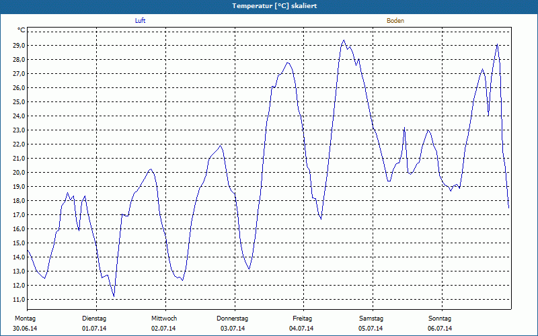Image resolution: width=538 pixels, height=336 pixels.
Task: Click the 'Mittwoch' day label
Action: [x=164, y=319]
